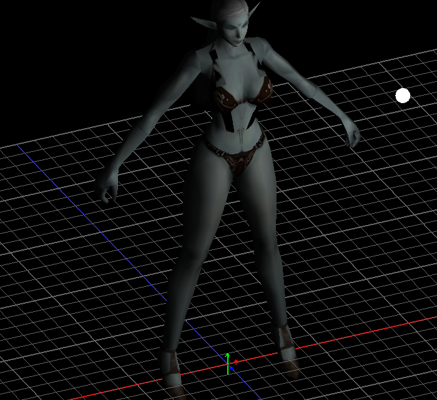Select the white light sphere marker
Screen dimensions: 437x400
point(403,96)
